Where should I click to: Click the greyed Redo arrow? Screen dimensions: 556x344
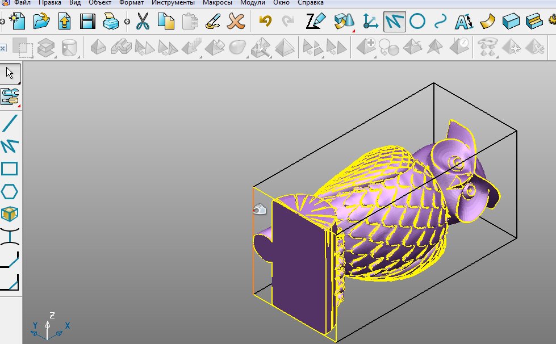point(288,21)
